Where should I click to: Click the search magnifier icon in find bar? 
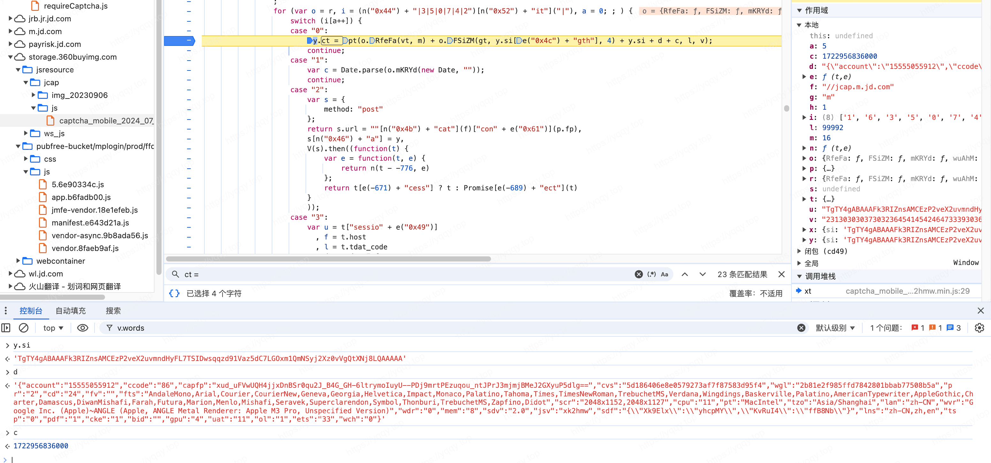[175, 274]
